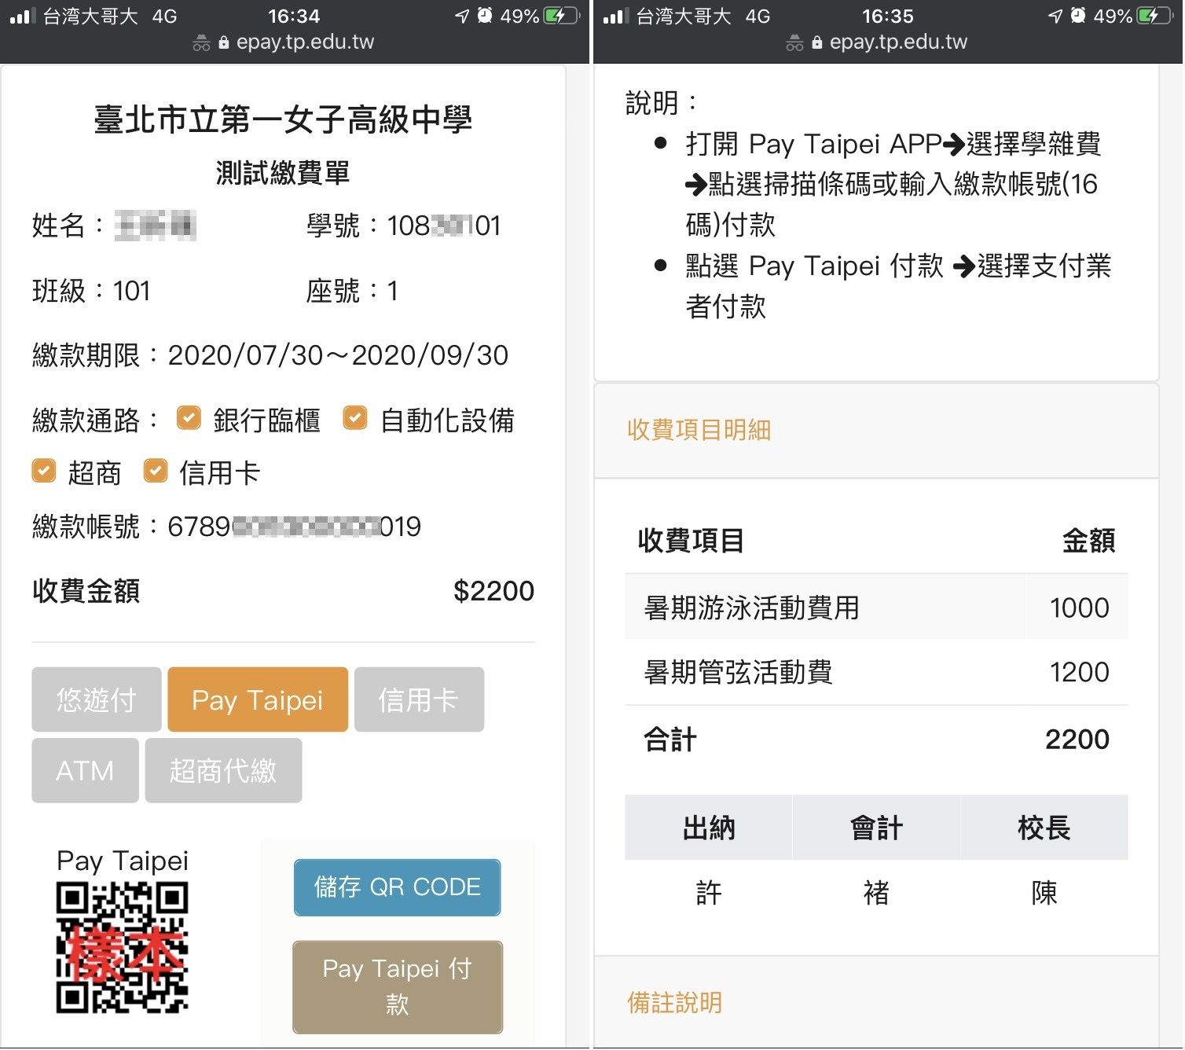This screenshot has width=1185, height=1050.
Task: Tap the 16:34 clock on left screen
Action: (294, 16)
